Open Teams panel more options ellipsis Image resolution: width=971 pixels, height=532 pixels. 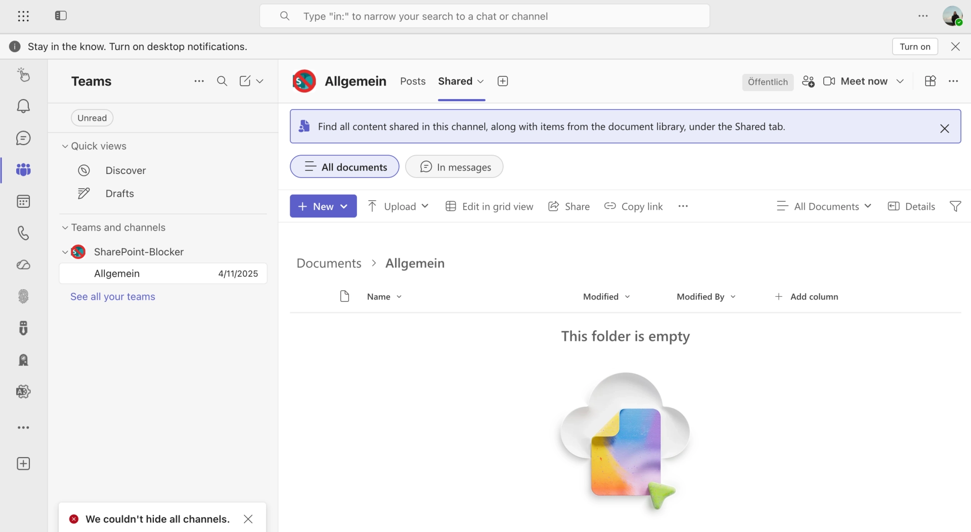click(x=199, y=81)
